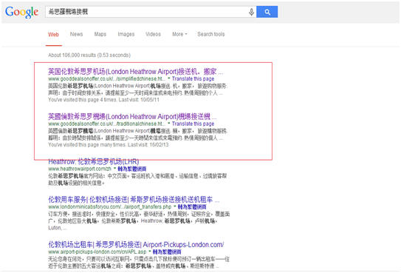Open heathrowairport.com/zh URL dropdown arrow
401x273 pixels.
click(x=115, y=168)
